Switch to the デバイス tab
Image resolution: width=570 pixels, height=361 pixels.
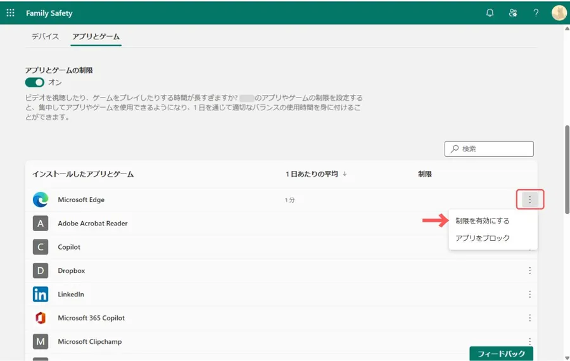pyautogui.click(x=46, y=37)
